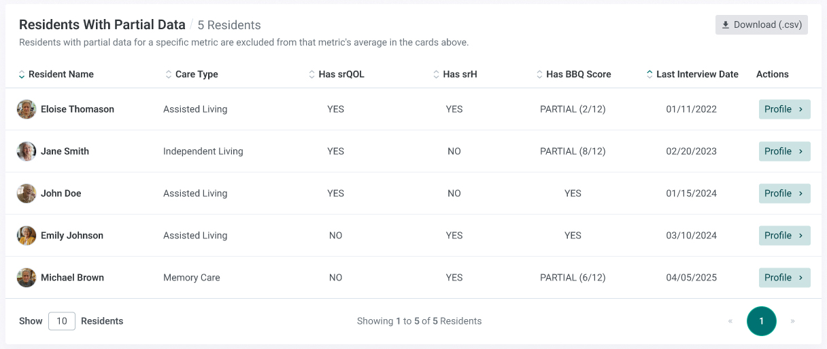Click Has srQOL sort arrows
This screenshot has height=349, width=827.
click(312, 75)
